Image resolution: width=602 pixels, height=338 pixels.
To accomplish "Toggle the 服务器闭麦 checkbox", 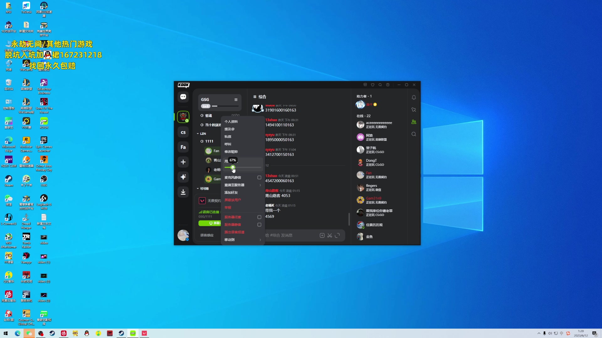I will tap(259, 217).
